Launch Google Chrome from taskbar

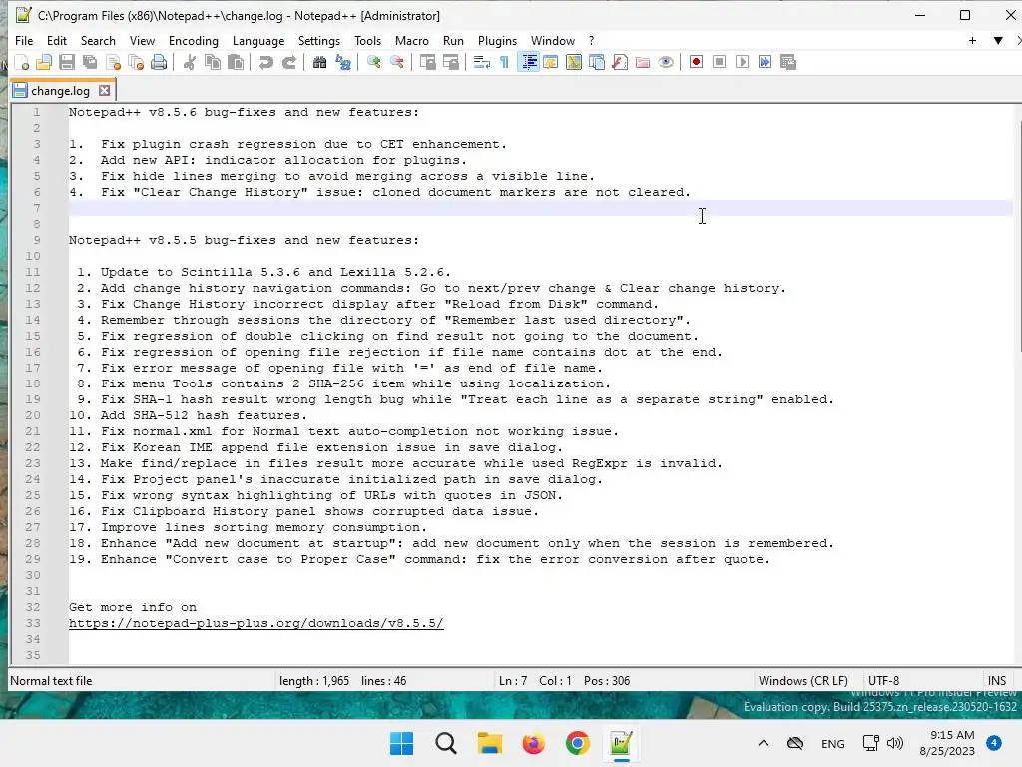click(578, 743)
